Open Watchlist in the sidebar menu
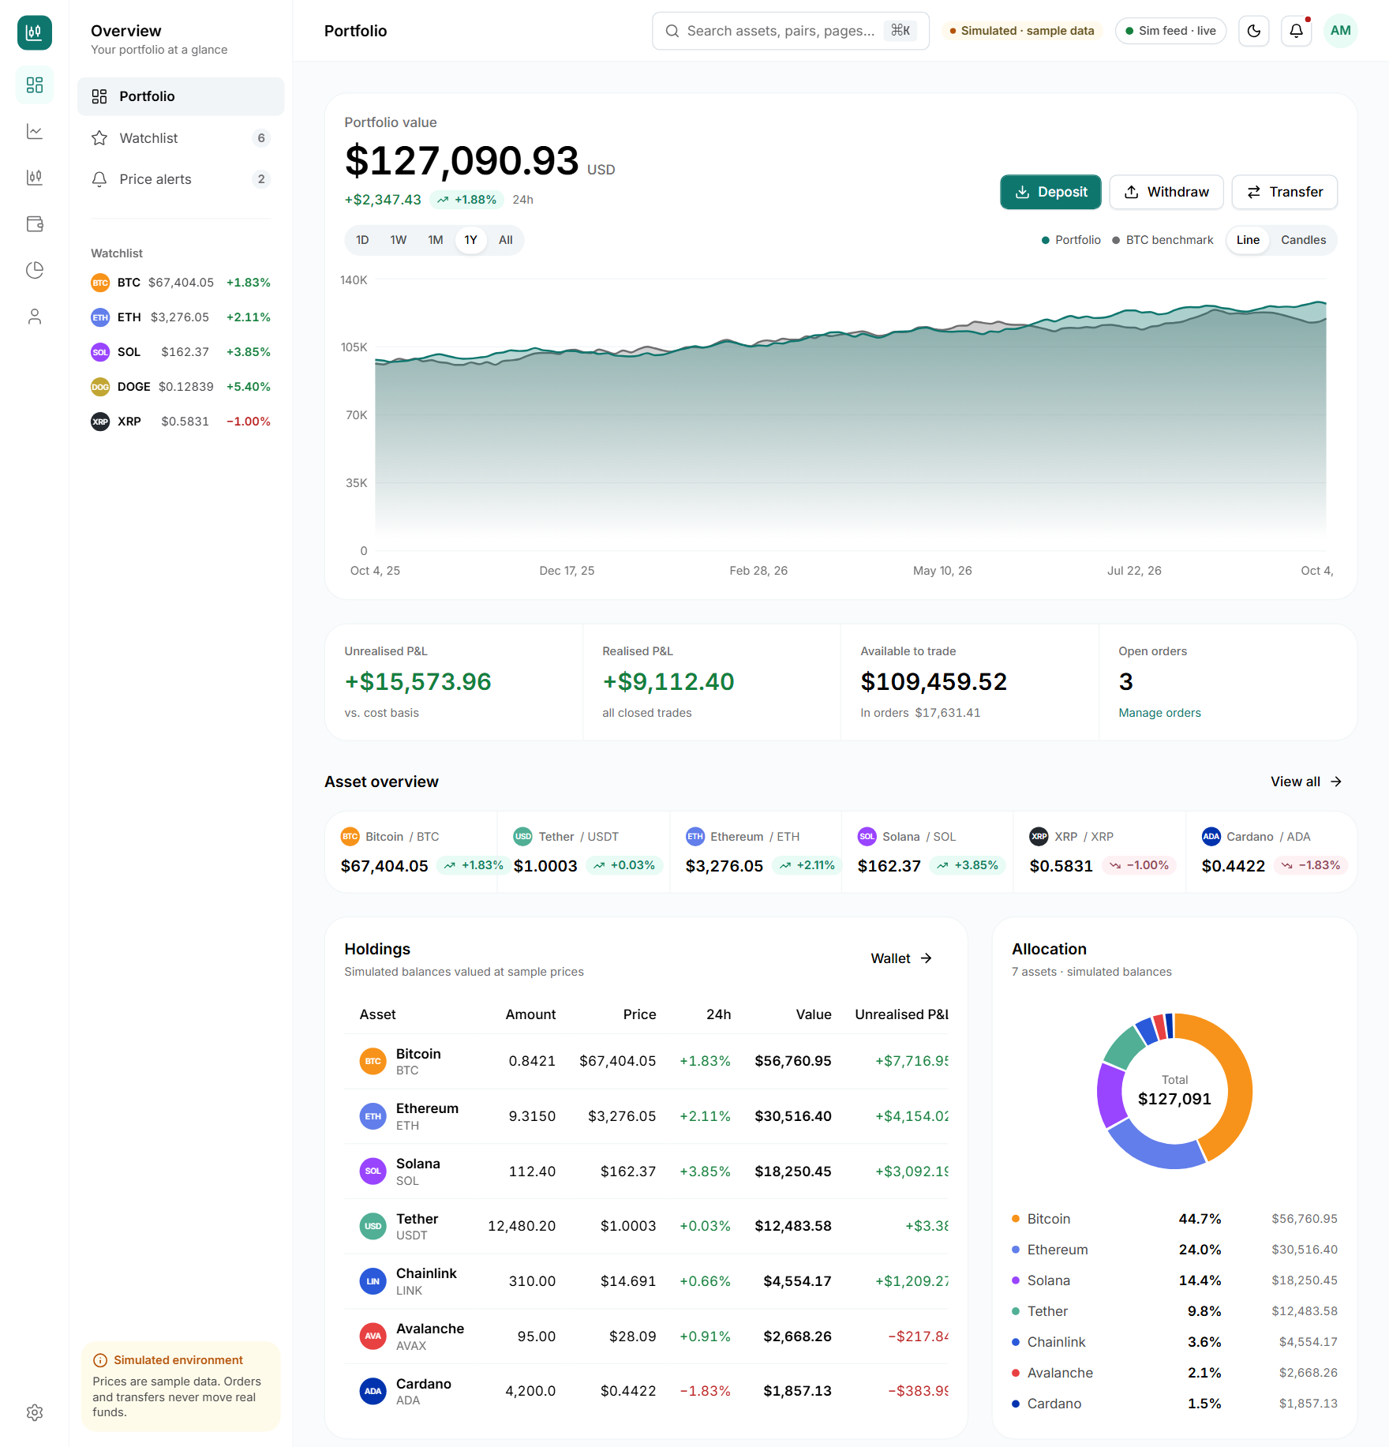The height and width of the screenshot is (1447, 1389). [x=181, y=138]
